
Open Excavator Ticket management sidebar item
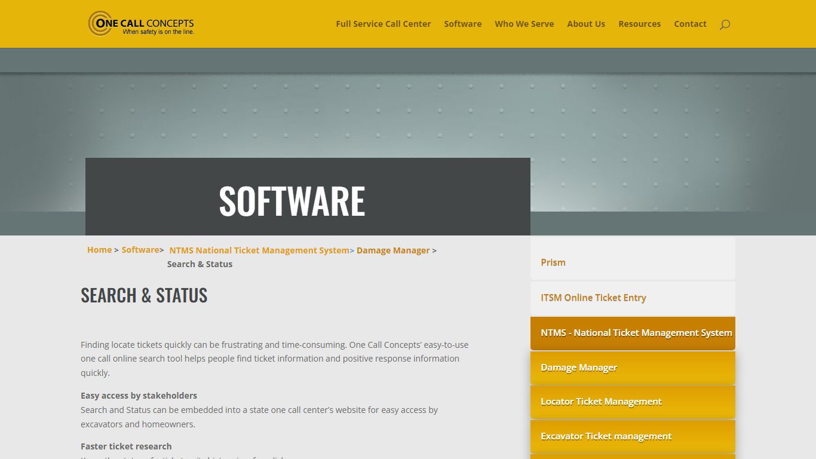tap(633, 436)
